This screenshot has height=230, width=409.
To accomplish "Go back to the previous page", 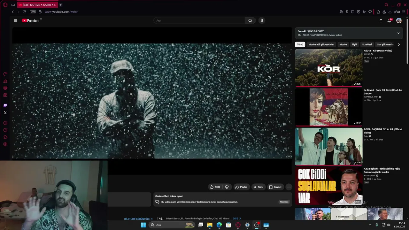I will (13, 12).
